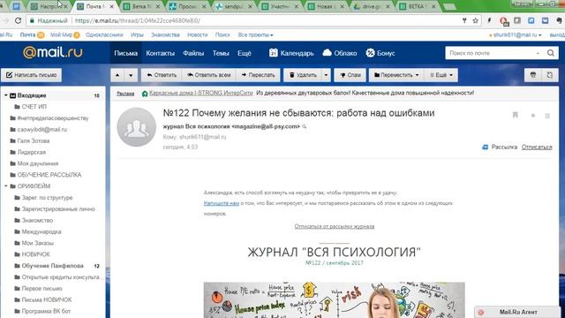
Task: Open the Переместить dropdown
Action: click(x=396, y=75)
